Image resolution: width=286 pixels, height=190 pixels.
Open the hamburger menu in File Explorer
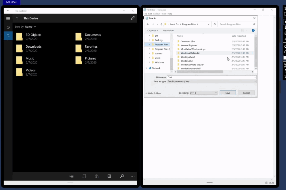tap(8, 18)
